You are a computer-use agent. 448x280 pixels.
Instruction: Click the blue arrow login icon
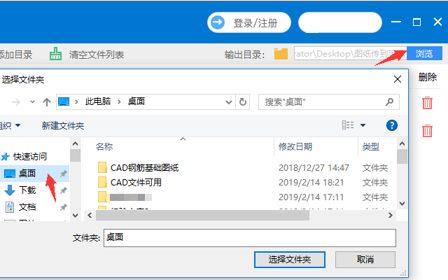218,22
